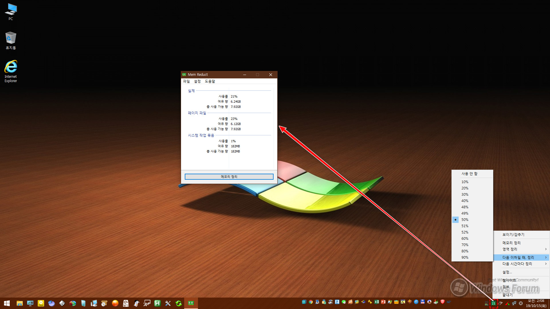Select the checked 50% threshold option
550x309 pixels.
tap(472, 220)
